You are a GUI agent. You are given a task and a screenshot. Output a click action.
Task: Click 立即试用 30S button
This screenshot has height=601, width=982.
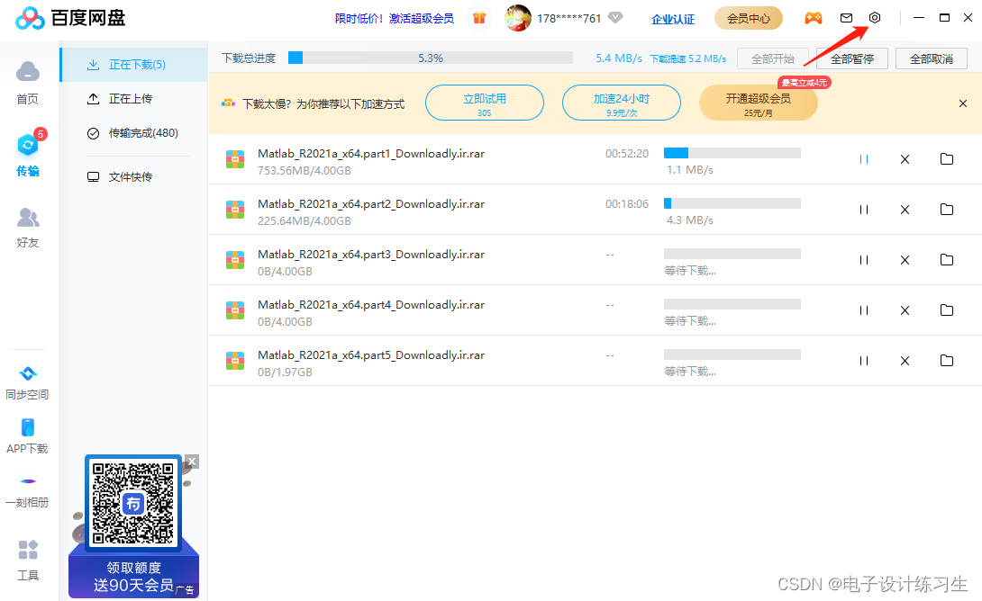[484, 103]
